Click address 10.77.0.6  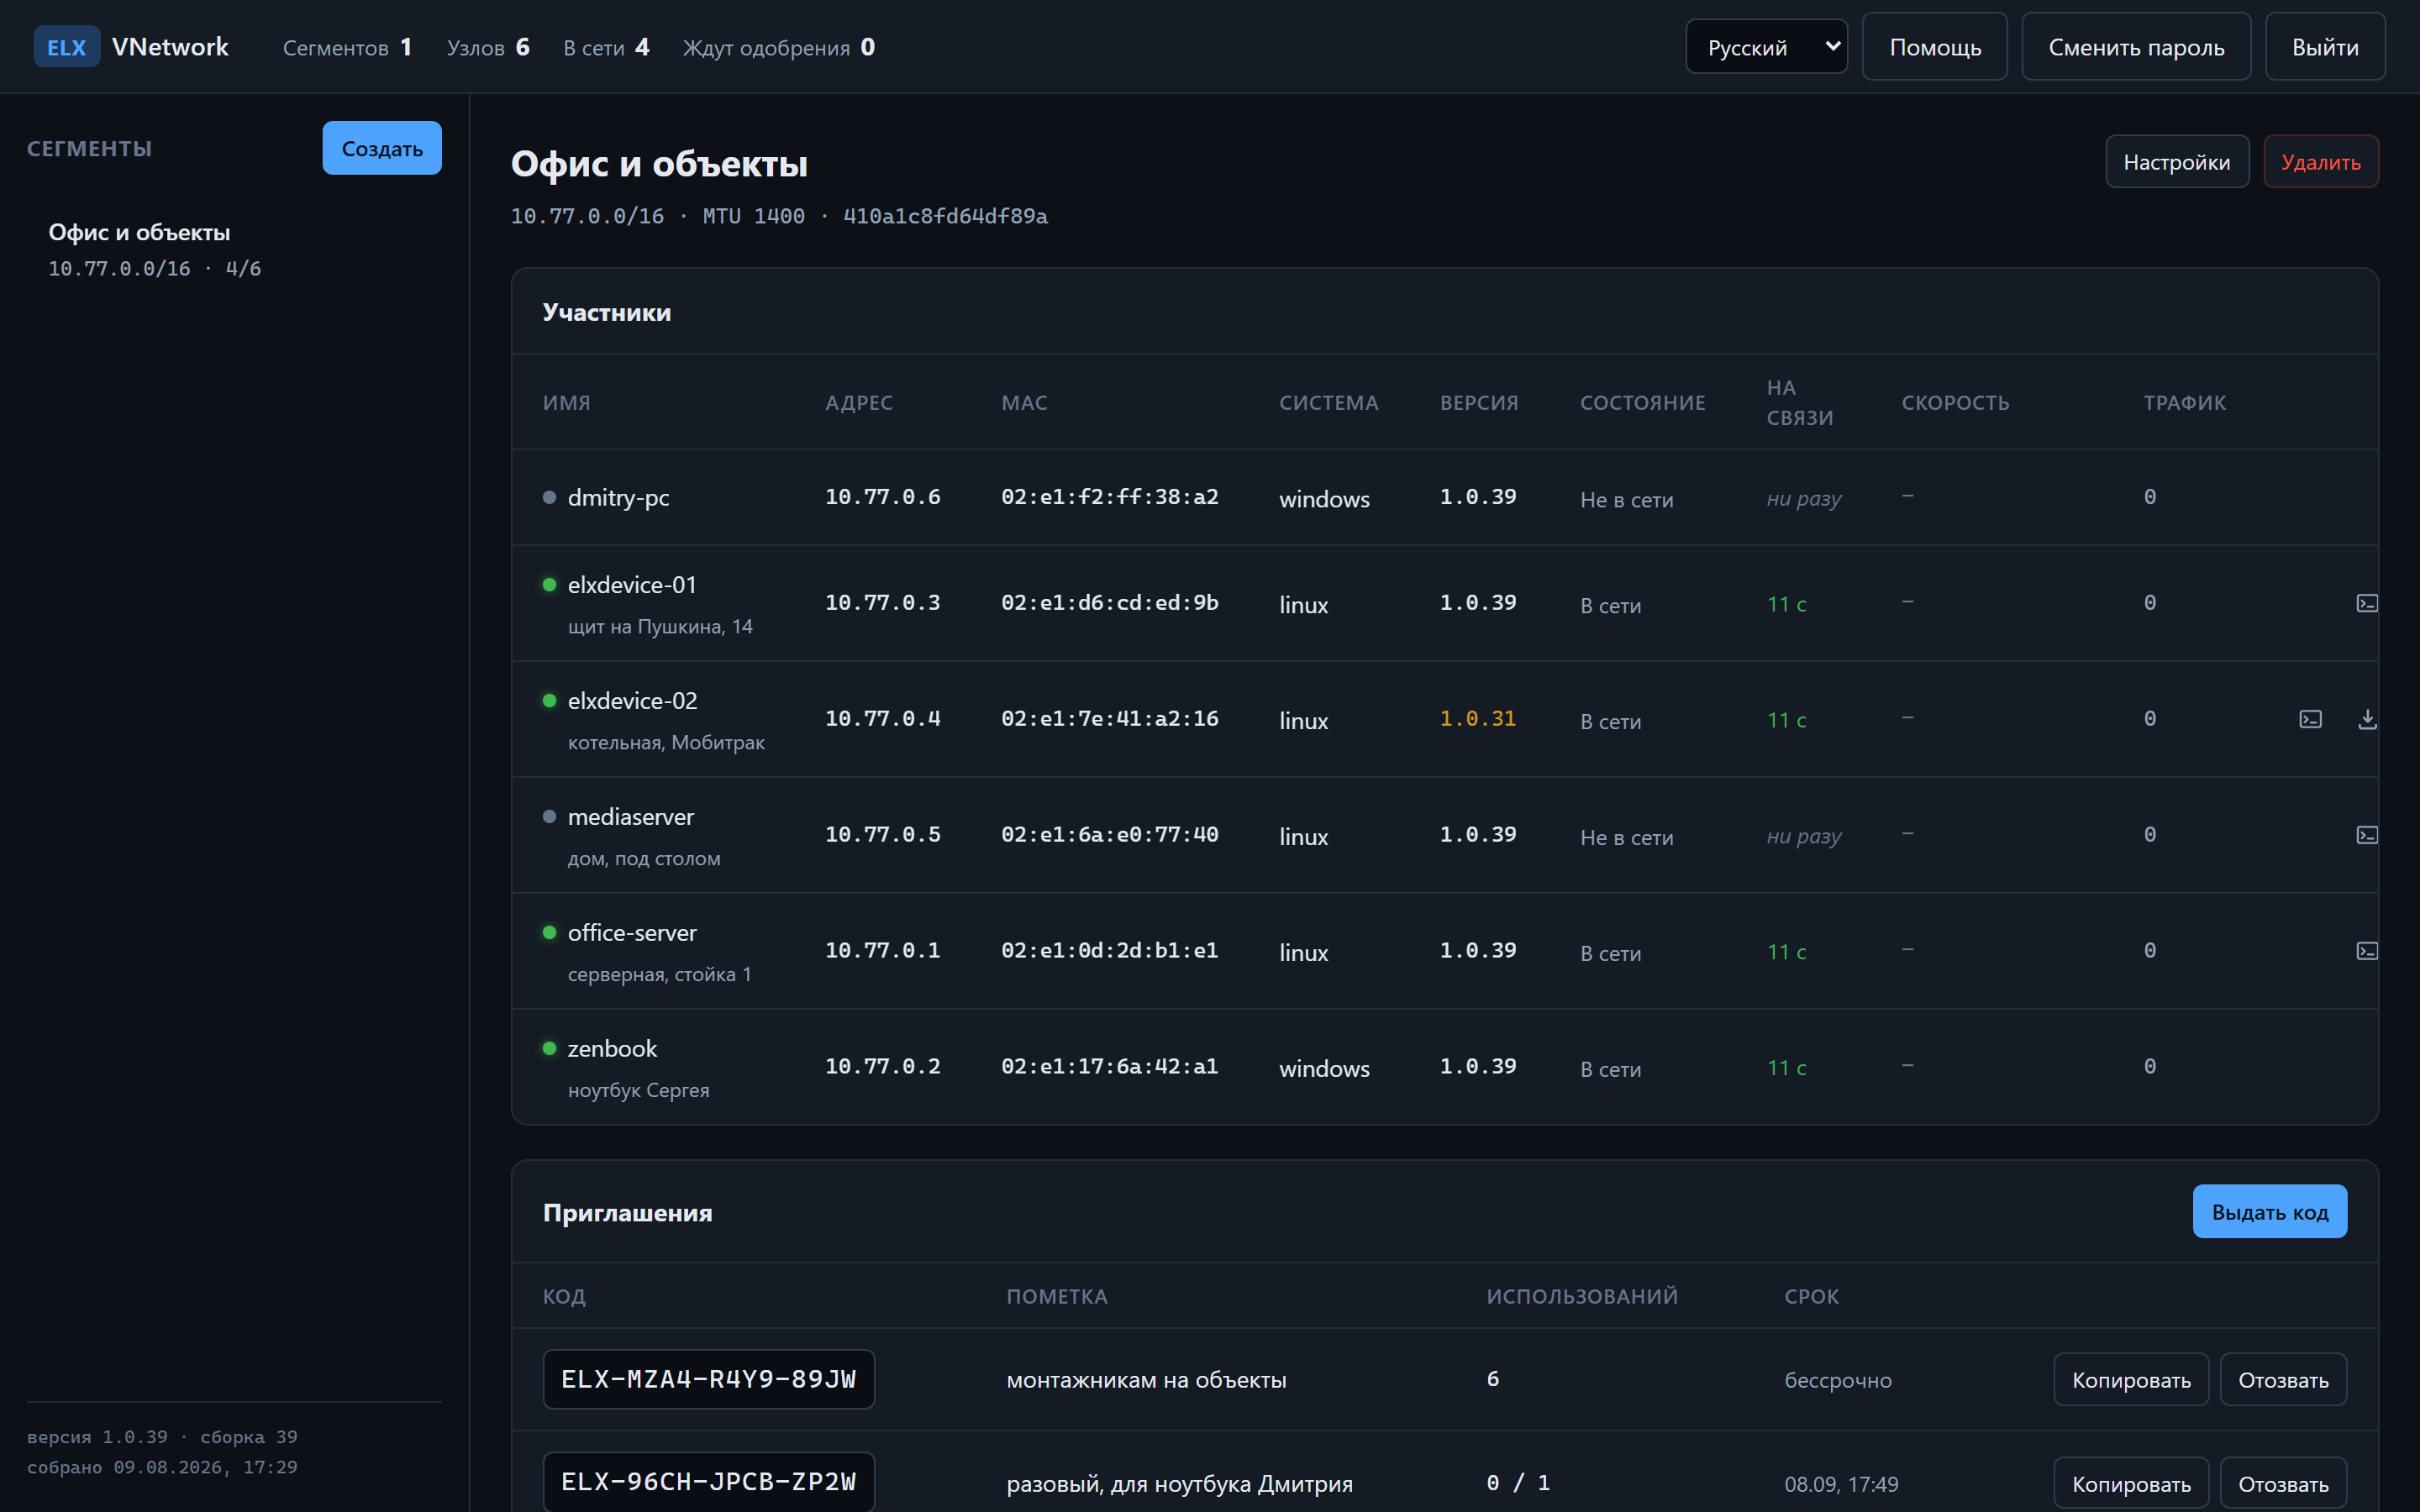click(x=882, y=497)
